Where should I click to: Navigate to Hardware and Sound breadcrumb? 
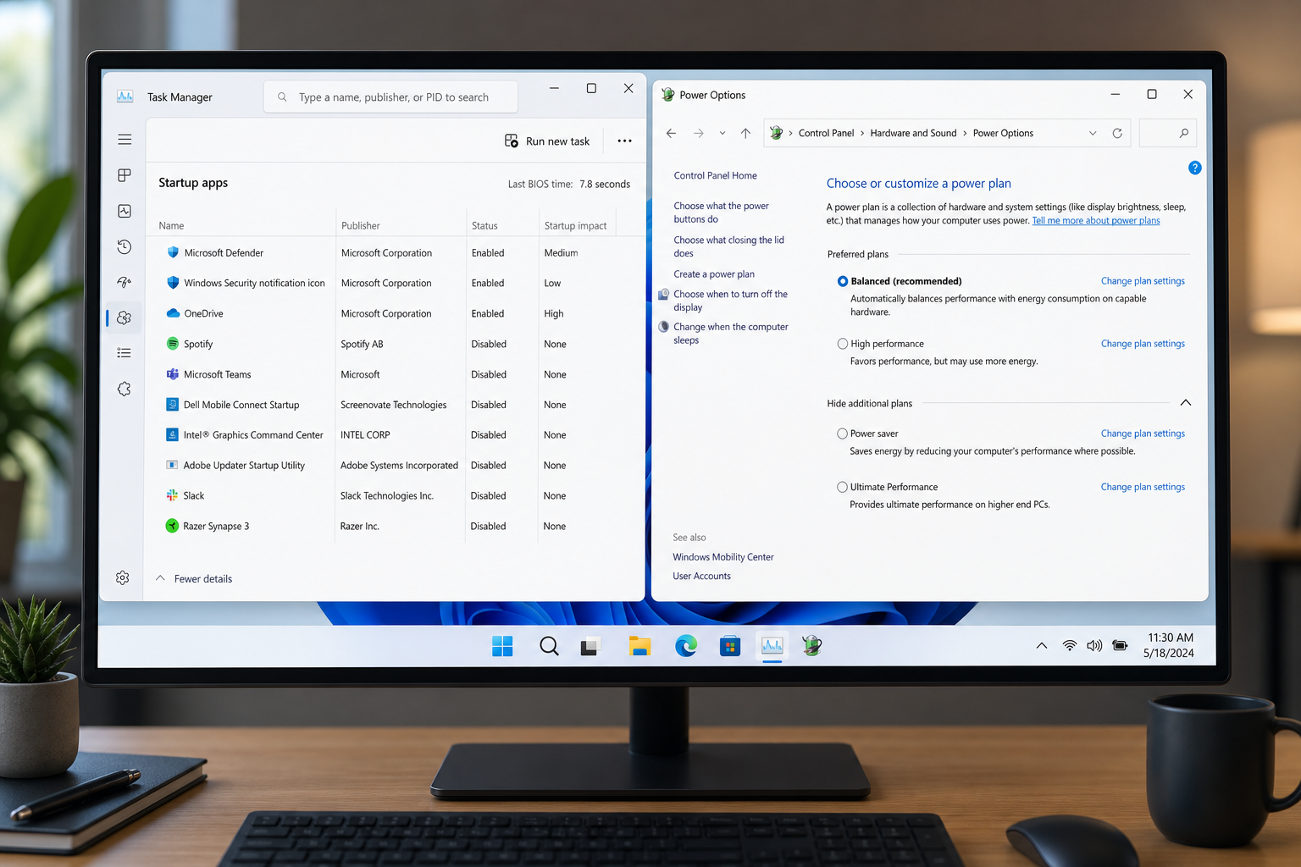(913, 133)
